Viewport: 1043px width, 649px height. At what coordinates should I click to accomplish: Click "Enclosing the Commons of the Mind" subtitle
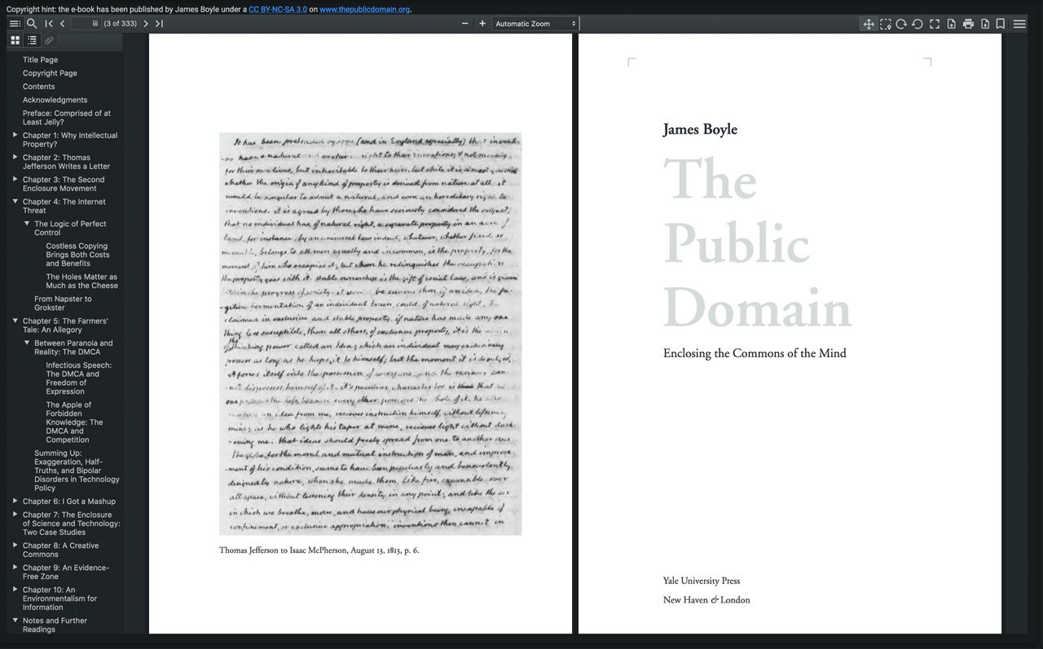(755, 353)
